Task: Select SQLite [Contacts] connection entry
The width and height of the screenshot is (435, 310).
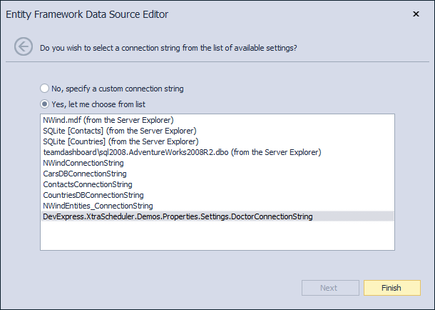Action: (120, 131)
